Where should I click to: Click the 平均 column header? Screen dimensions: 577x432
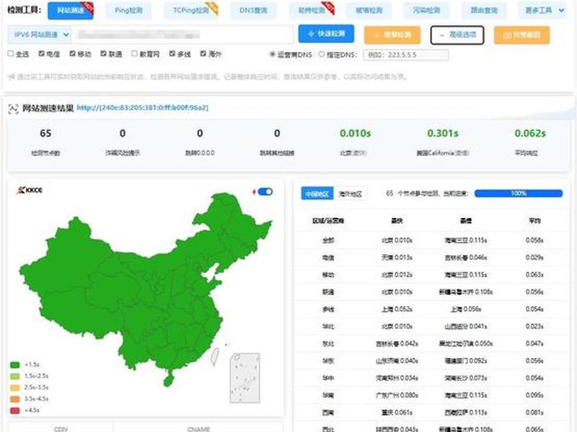pos(534,221)
